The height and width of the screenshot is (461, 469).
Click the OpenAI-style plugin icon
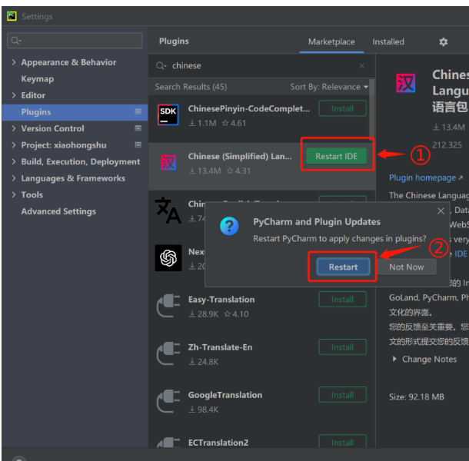click(x=168, y=258)
